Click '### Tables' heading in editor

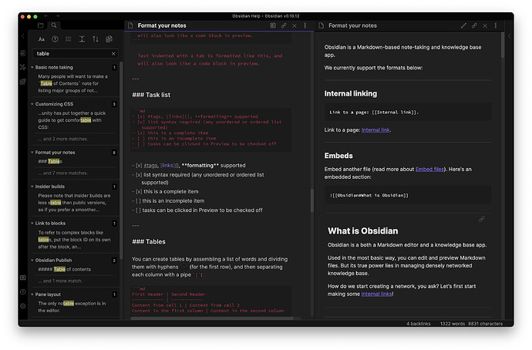point(149,242)
